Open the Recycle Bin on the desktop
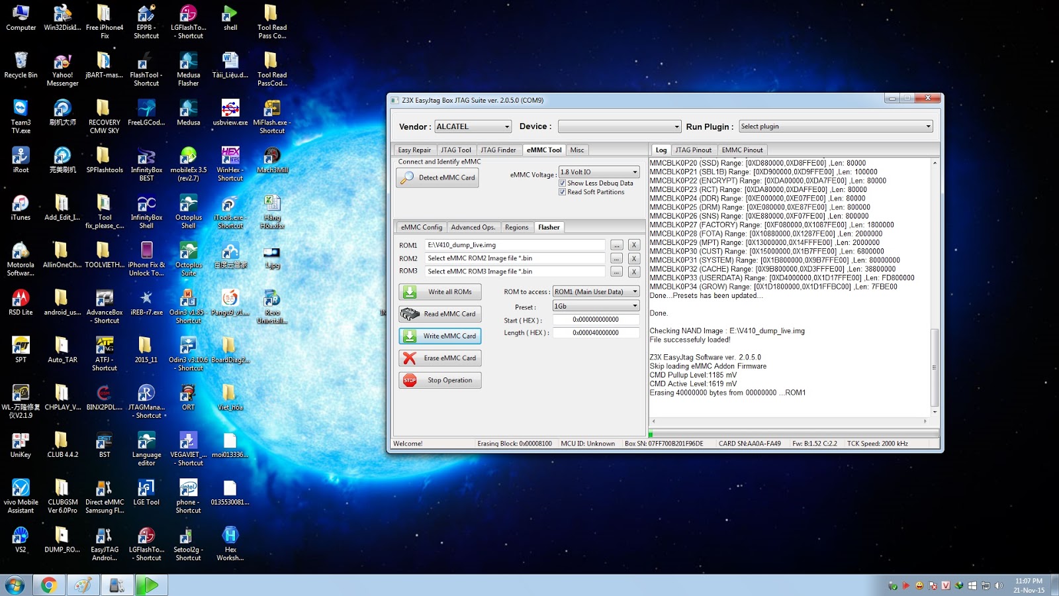 tap(21, 66)
